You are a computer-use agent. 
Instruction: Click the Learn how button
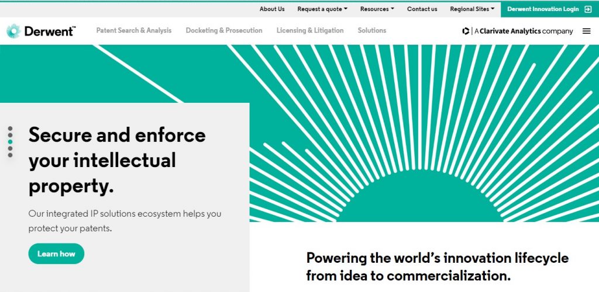click(56, 254)
